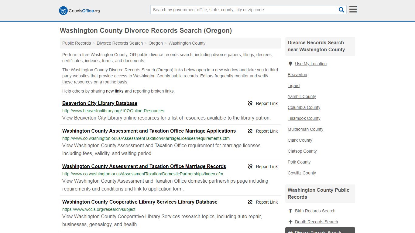The height and width of the screenshot is (233, 415).
Task: Open the 'new links' sharing link
Action: 115,91
